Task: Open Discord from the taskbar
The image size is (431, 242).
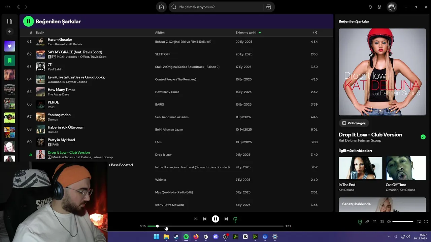Action: coord(216,237)
